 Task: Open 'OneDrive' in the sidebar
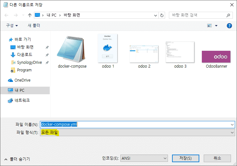point(22,80)
